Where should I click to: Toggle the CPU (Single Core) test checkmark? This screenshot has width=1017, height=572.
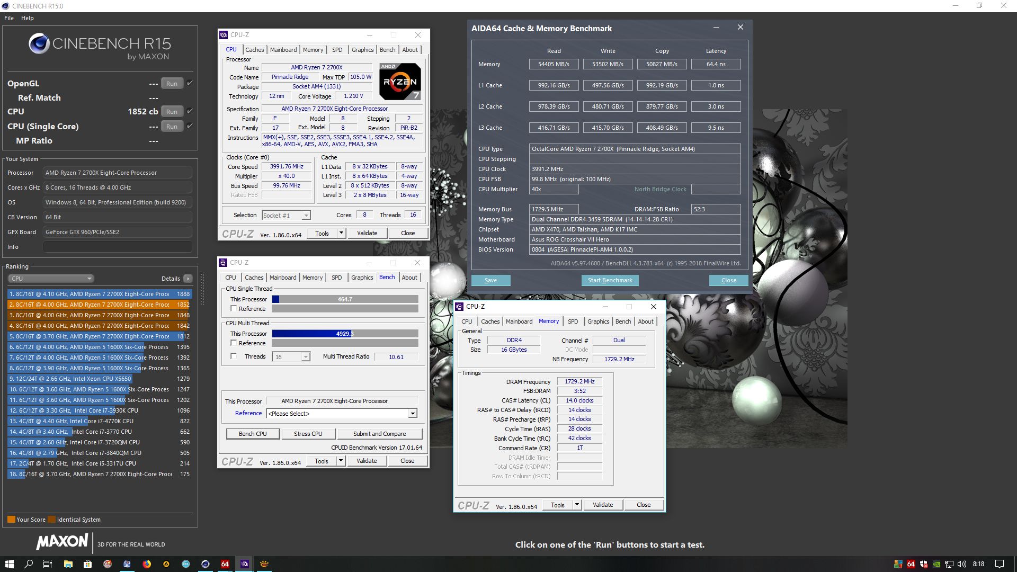click(x=190, y=126)
